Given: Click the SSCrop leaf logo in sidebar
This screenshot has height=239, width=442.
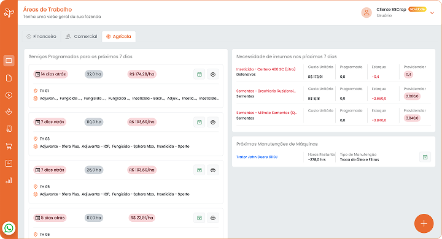Looking at the screenshot, I should [9, 13].
